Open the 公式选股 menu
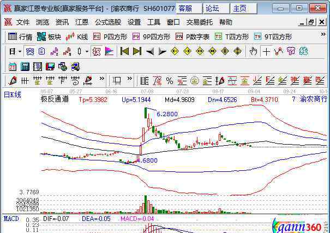Screen dimensions: 330x233 click(x=108, y=22)
